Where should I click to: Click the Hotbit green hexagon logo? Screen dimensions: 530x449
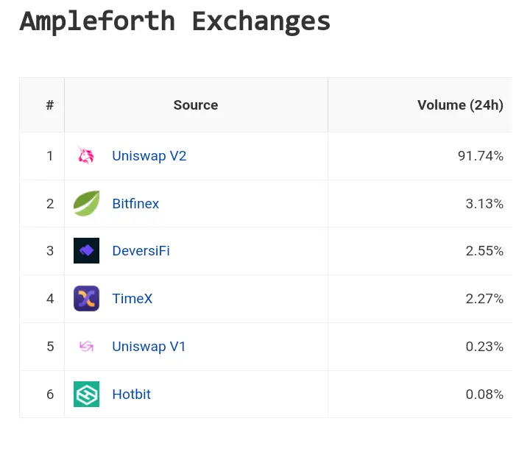tap(86, 394)
